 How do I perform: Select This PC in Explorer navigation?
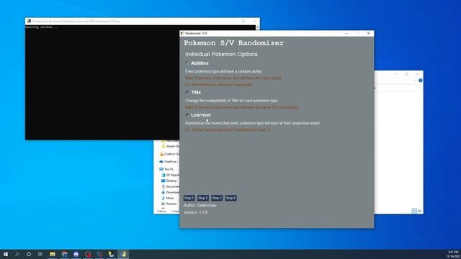(166, 169)
